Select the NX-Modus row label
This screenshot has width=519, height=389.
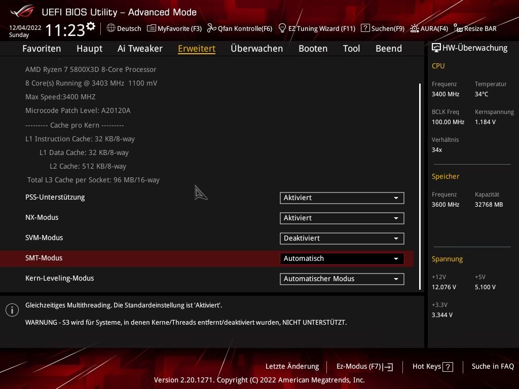pyautogui.click(x=42, y=218)
